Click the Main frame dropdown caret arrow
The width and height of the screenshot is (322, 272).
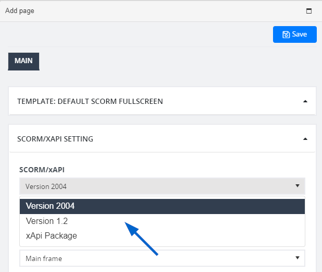point(297,258)
